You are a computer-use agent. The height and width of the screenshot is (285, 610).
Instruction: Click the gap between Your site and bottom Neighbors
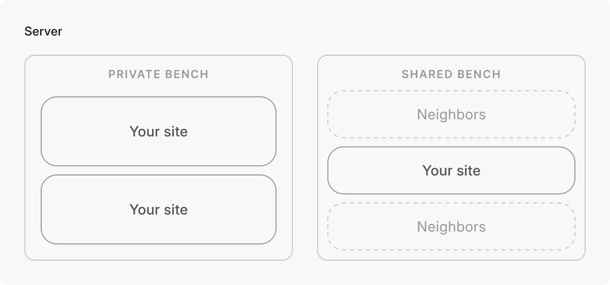pyautogui.click(x=451, y=199)
